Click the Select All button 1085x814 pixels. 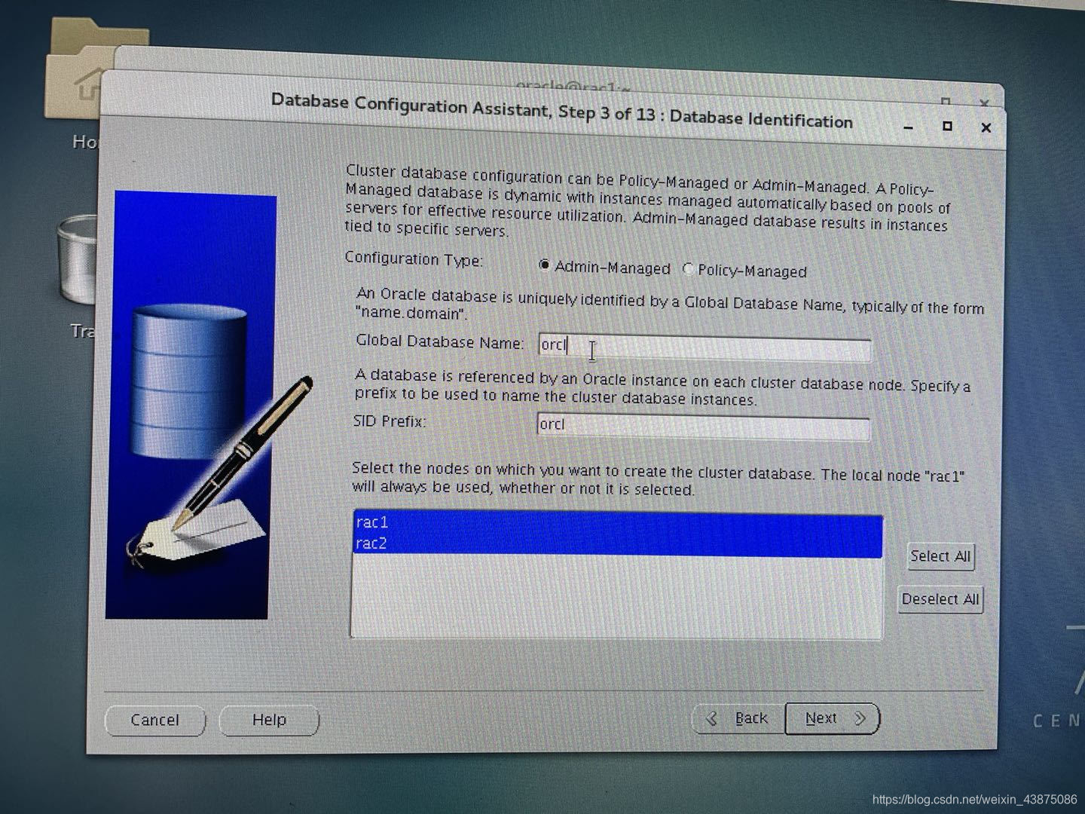940,556
